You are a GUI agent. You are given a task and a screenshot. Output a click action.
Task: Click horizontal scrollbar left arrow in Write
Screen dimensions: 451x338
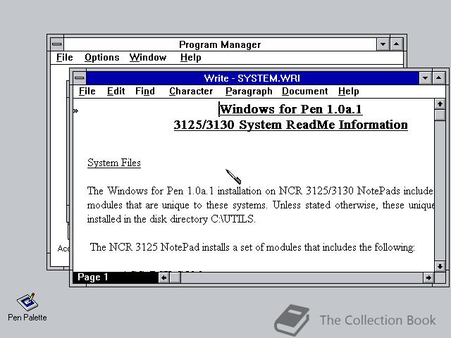pos(164,277)
